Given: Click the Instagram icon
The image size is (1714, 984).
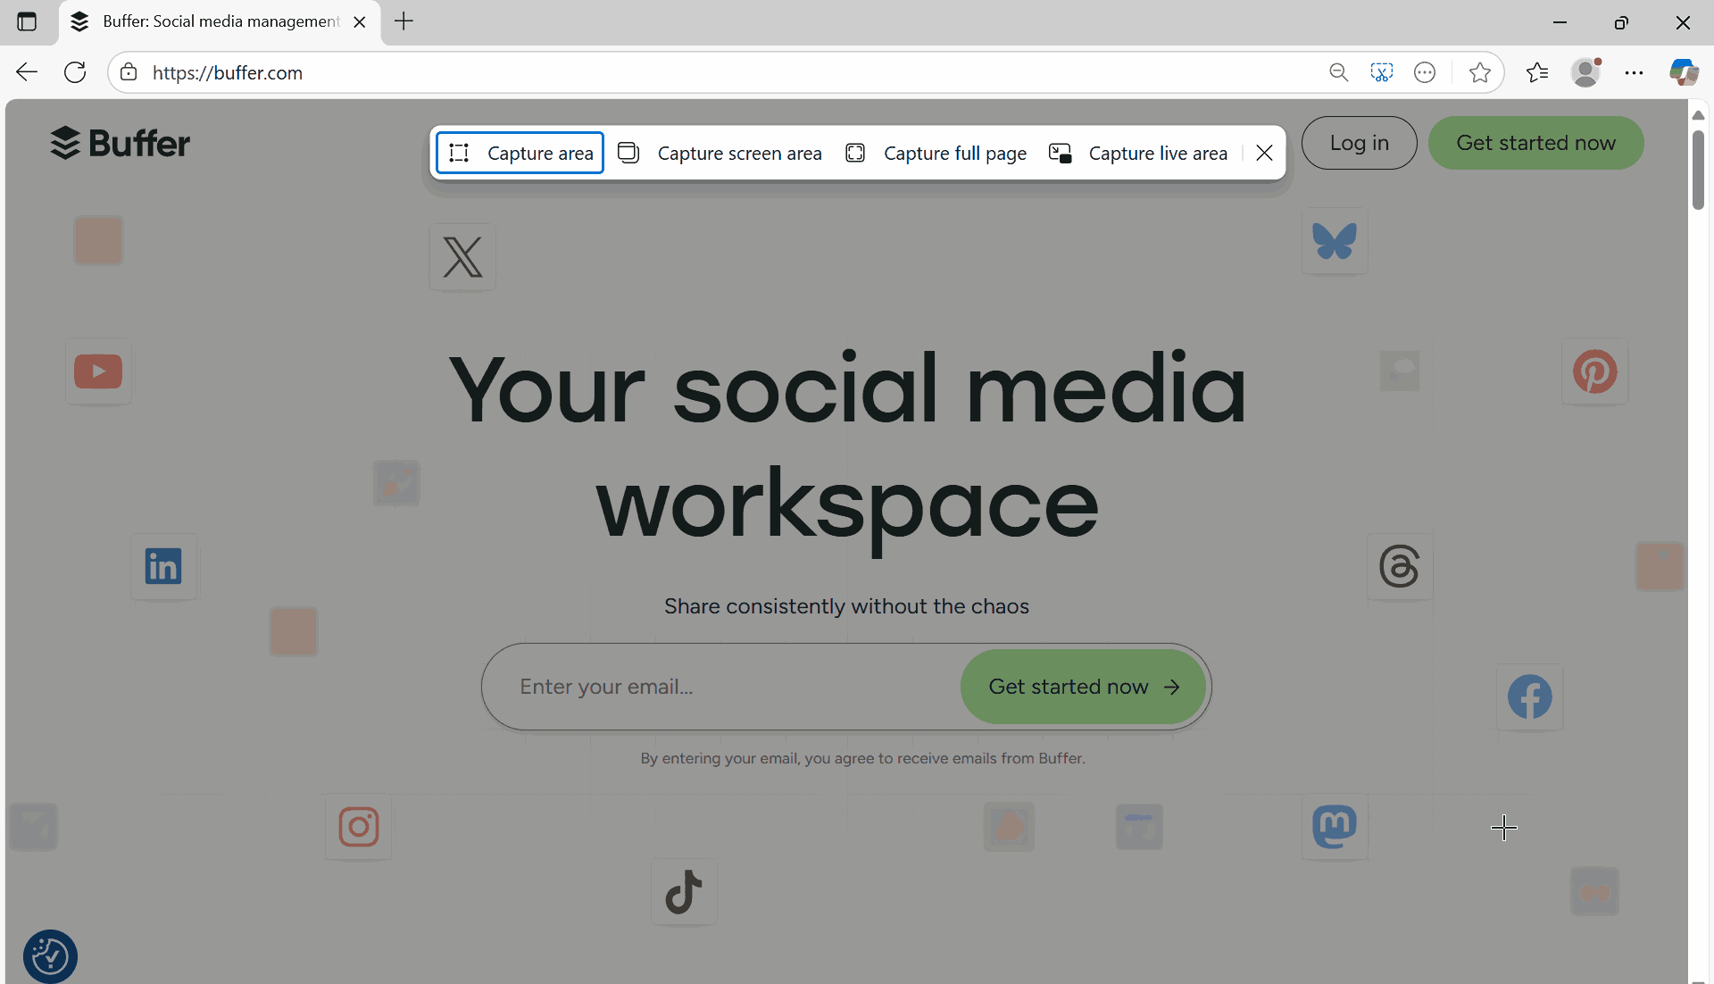Looking at the screenshot, I should point(357,826).
